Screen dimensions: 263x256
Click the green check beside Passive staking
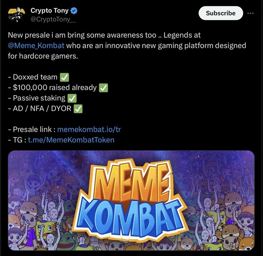[x=72, y=98]
